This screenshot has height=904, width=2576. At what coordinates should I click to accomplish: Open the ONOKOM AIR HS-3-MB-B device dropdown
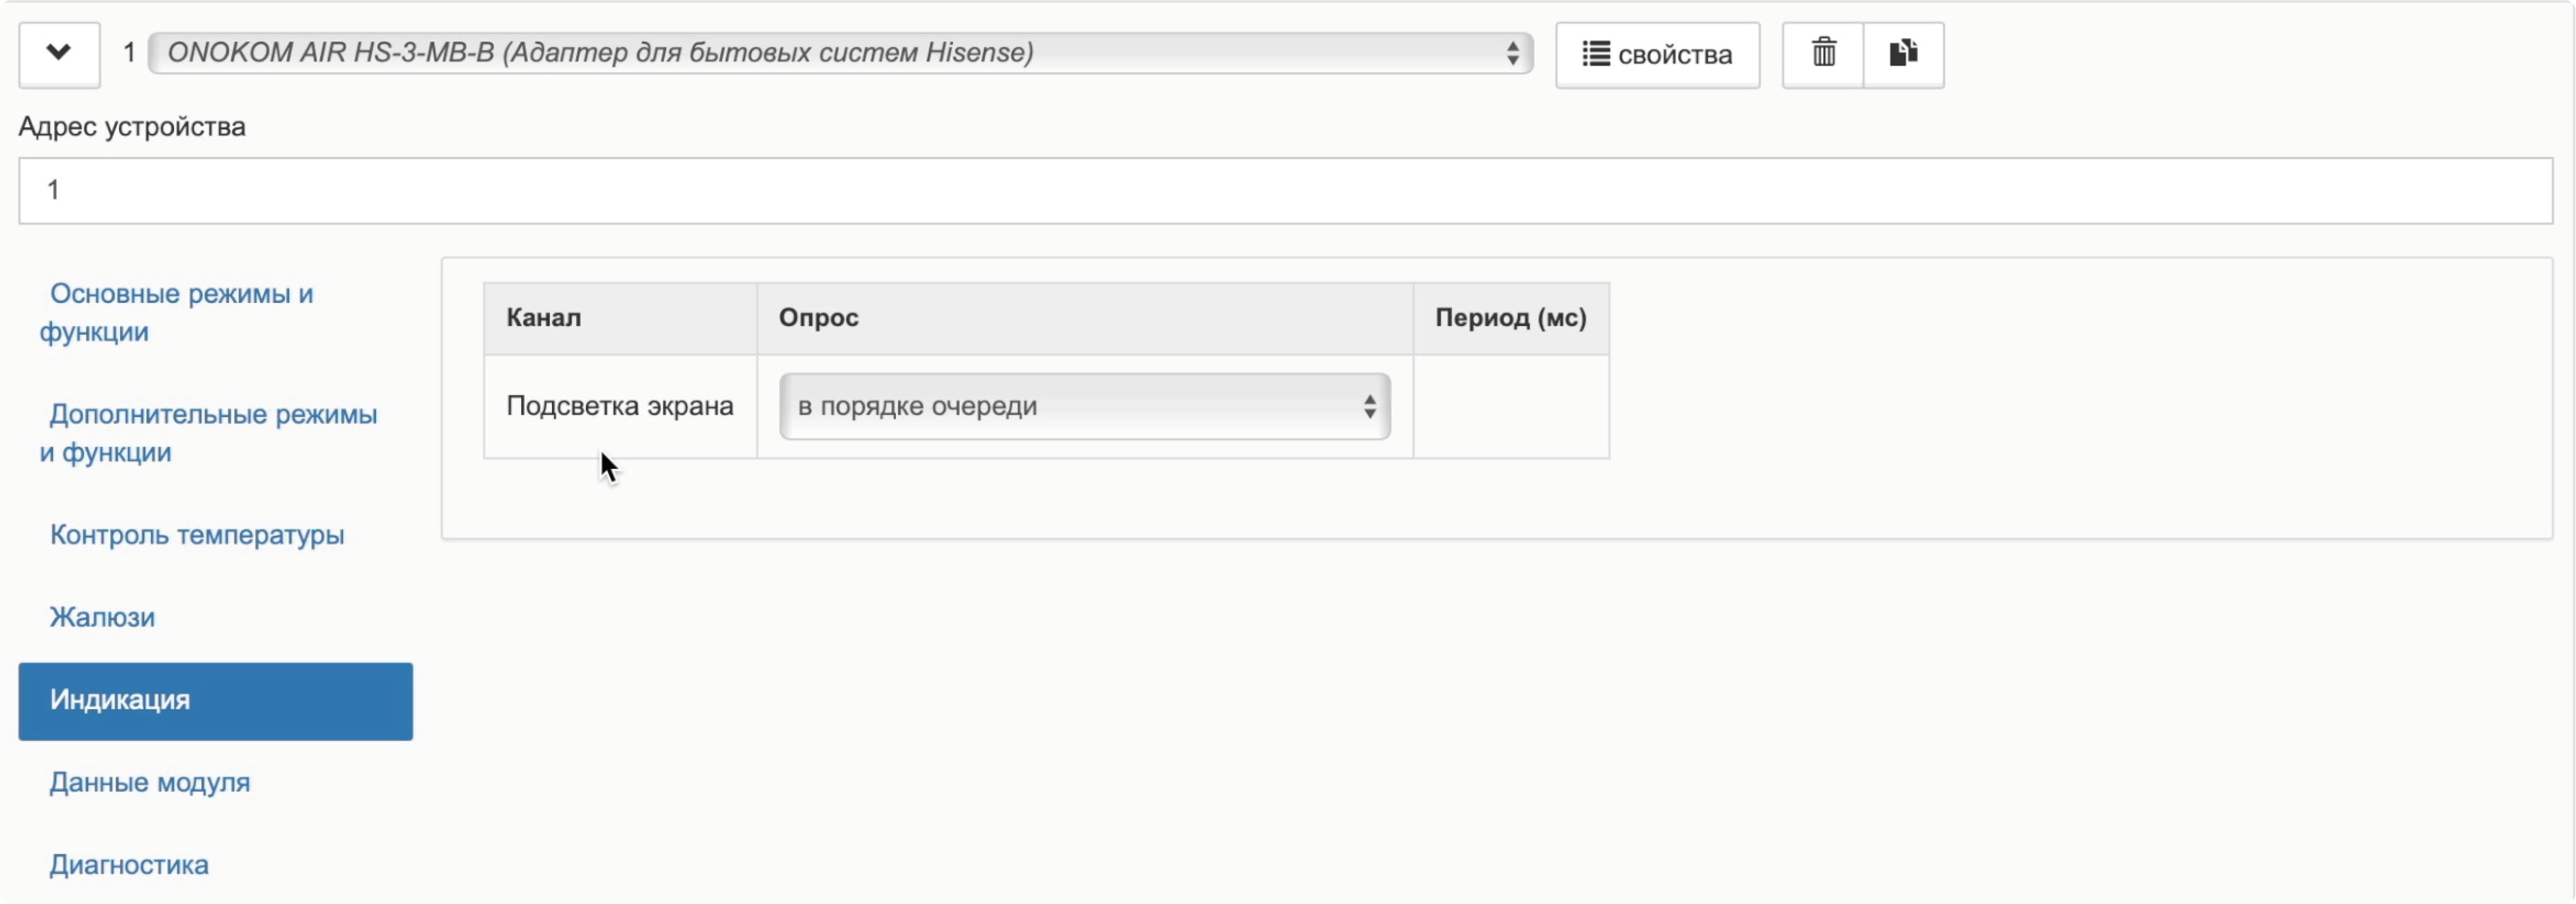(840, 53)
